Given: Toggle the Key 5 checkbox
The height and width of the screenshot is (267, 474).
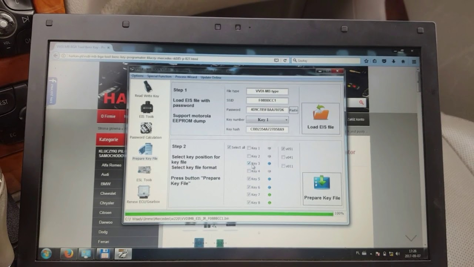Looking at the screenshot, I should click(x=249, y=179).
